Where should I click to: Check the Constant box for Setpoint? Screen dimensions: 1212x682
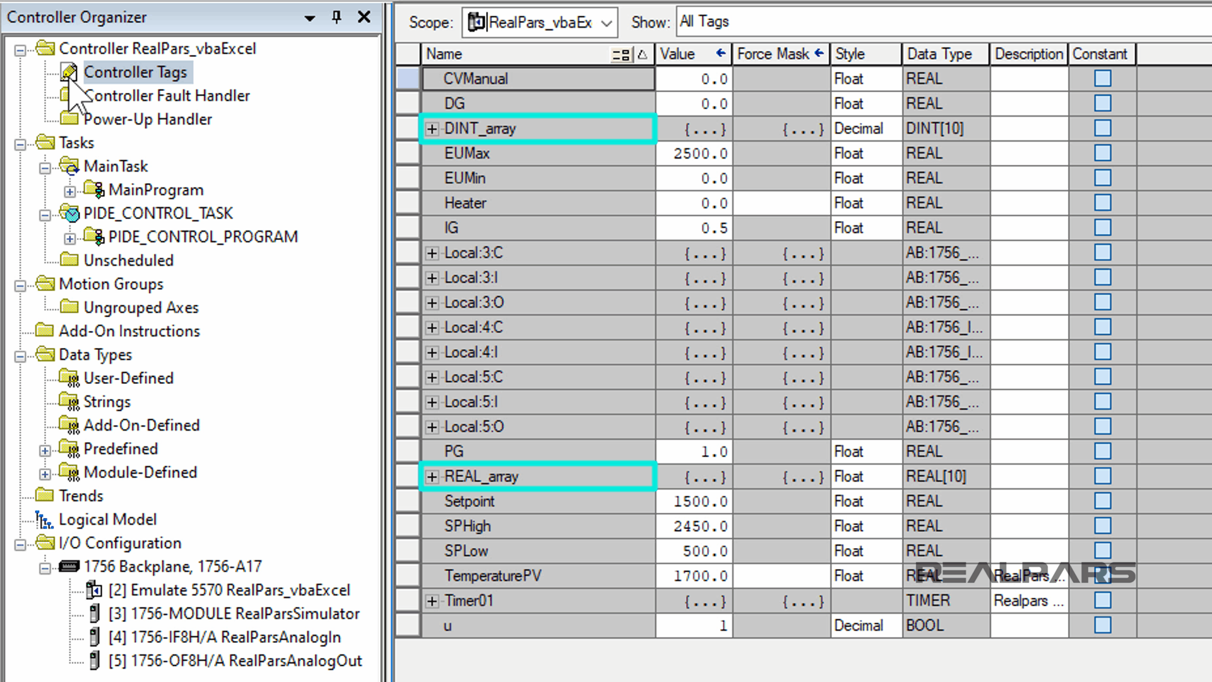click(x=1102, y=501)
